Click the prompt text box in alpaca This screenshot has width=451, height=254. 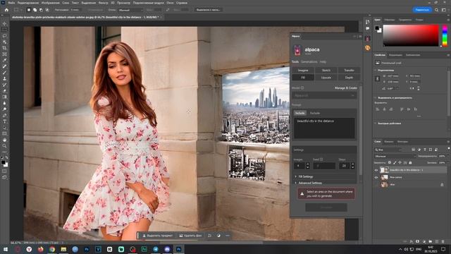click(x=324, y=128)
